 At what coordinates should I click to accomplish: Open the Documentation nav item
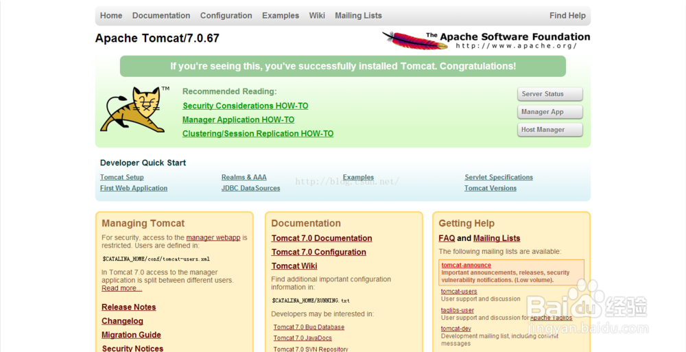click(x=161, y=15)
